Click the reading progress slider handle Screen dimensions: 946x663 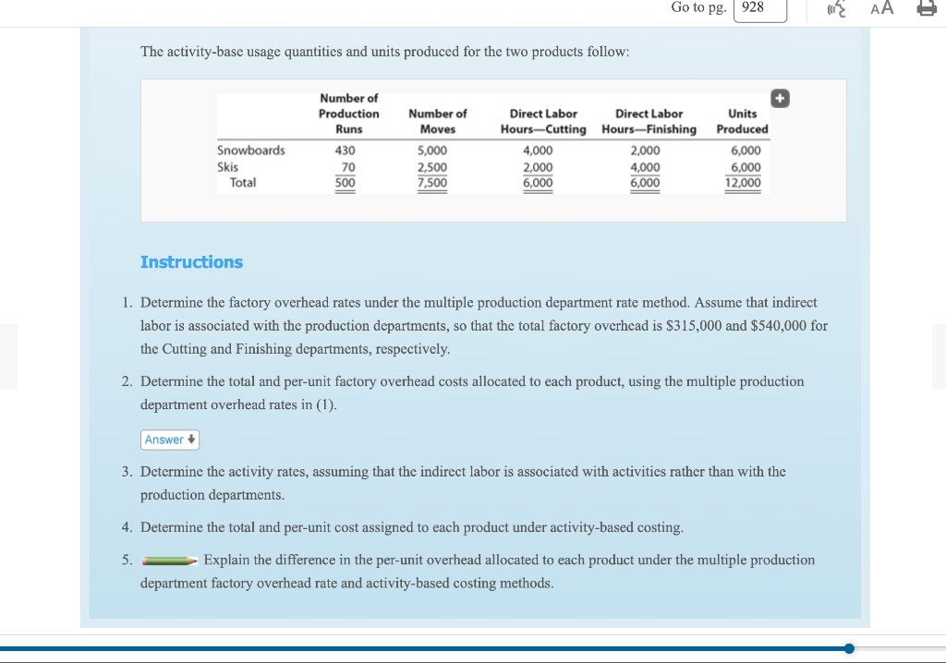click(x=850, y=648)
